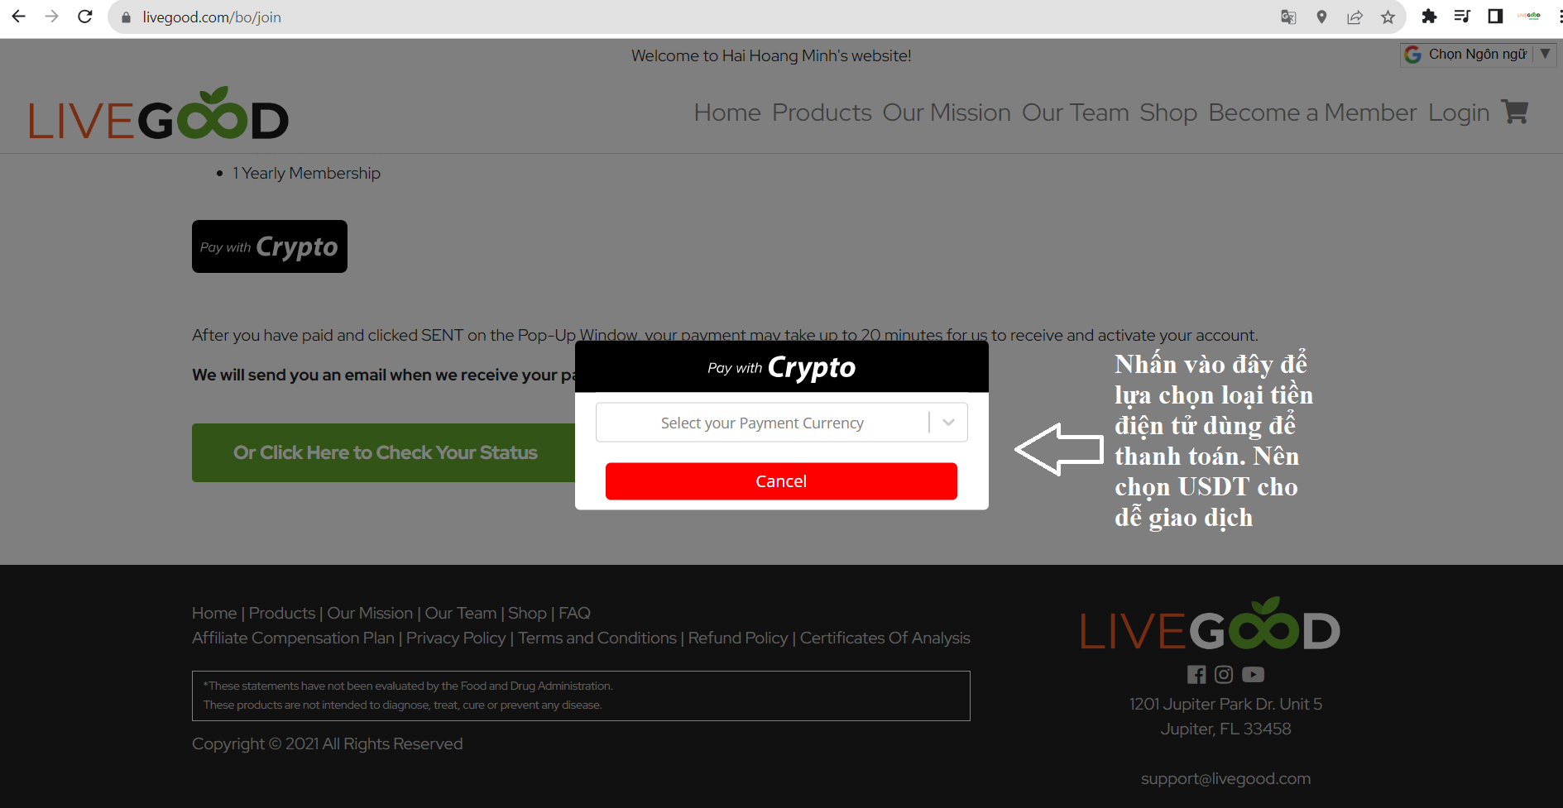Click the Welcome to Hai Hoang Minh's website text
1563x808 pixels.
771,55
